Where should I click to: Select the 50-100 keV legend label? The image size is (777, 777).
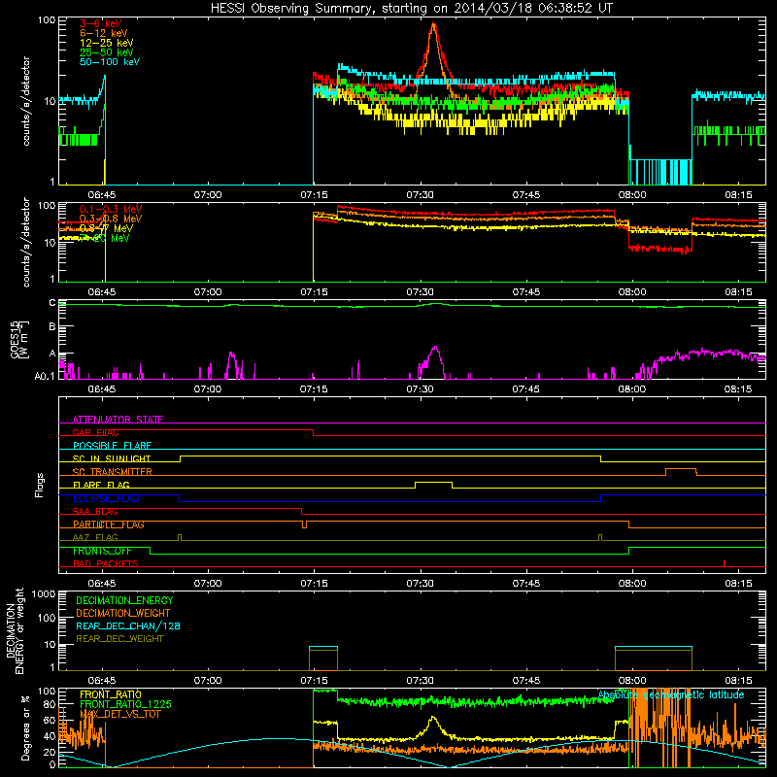(109, 61)
